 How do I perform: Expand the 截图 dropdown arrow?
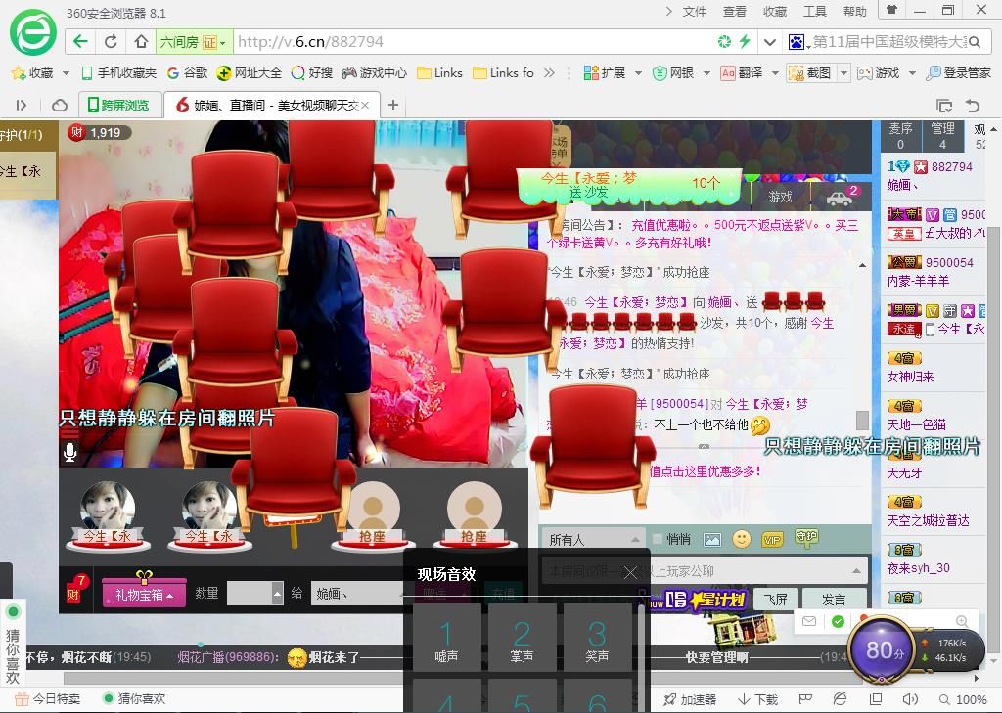(x=843, y=72)
